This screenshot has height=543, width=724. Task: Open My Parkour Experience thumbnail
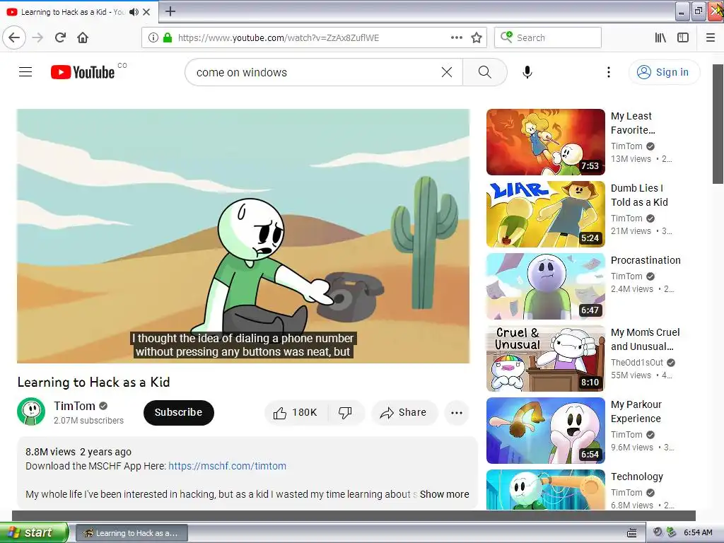point(545,431)
